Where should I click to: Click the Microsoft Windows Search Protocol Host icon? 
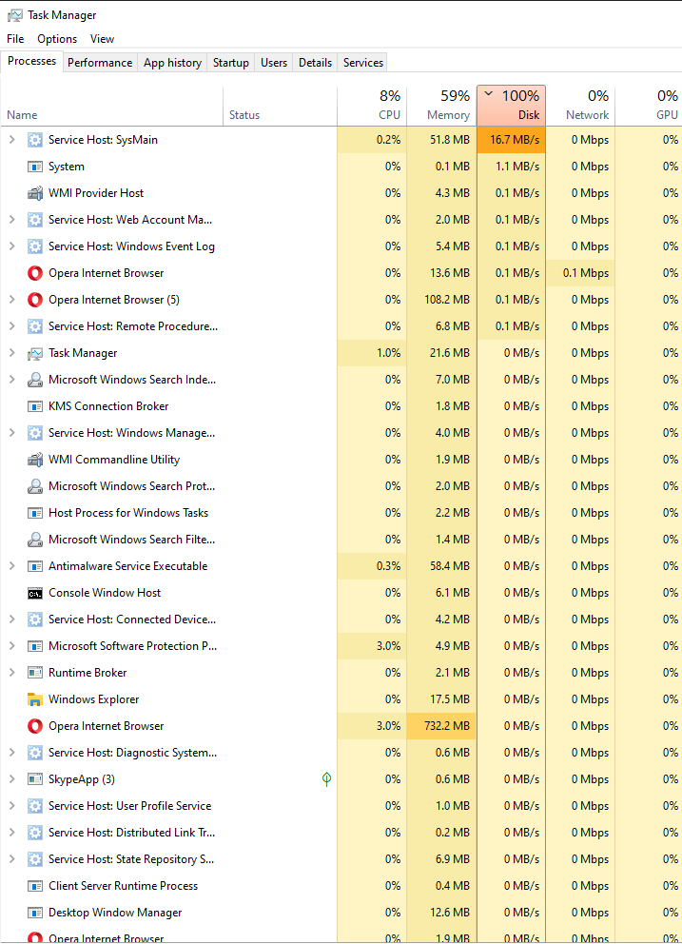click(35, 486)
